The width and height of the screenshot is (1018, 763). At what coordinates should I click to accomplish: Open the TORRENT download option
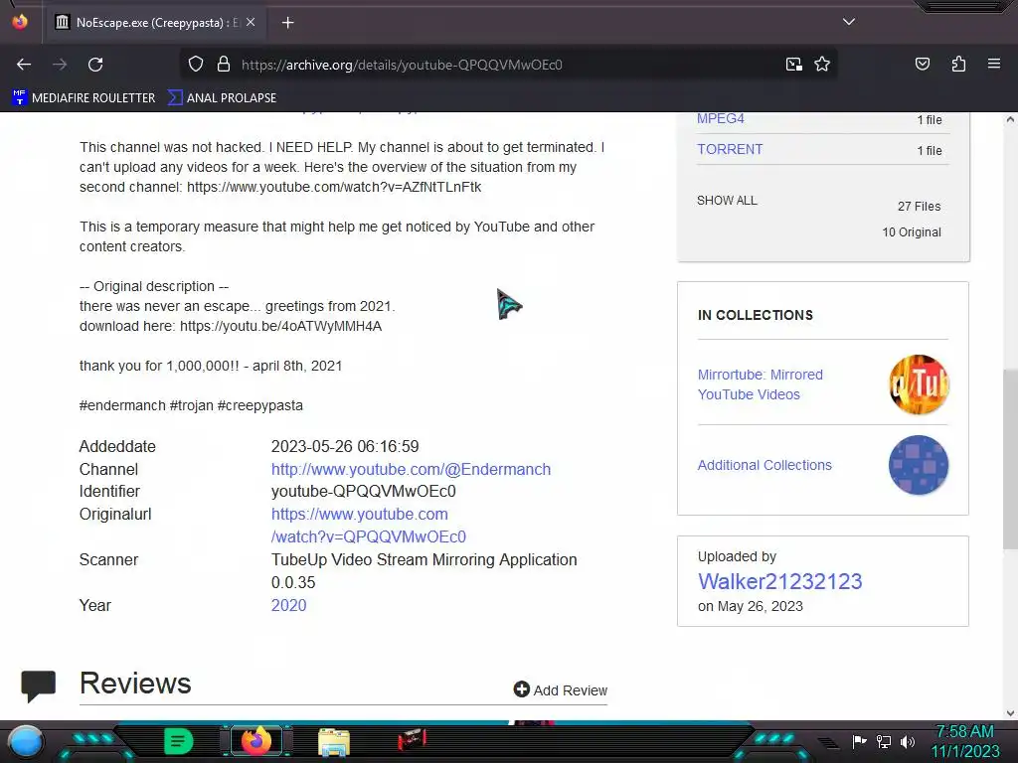click(x=730, y=149)
